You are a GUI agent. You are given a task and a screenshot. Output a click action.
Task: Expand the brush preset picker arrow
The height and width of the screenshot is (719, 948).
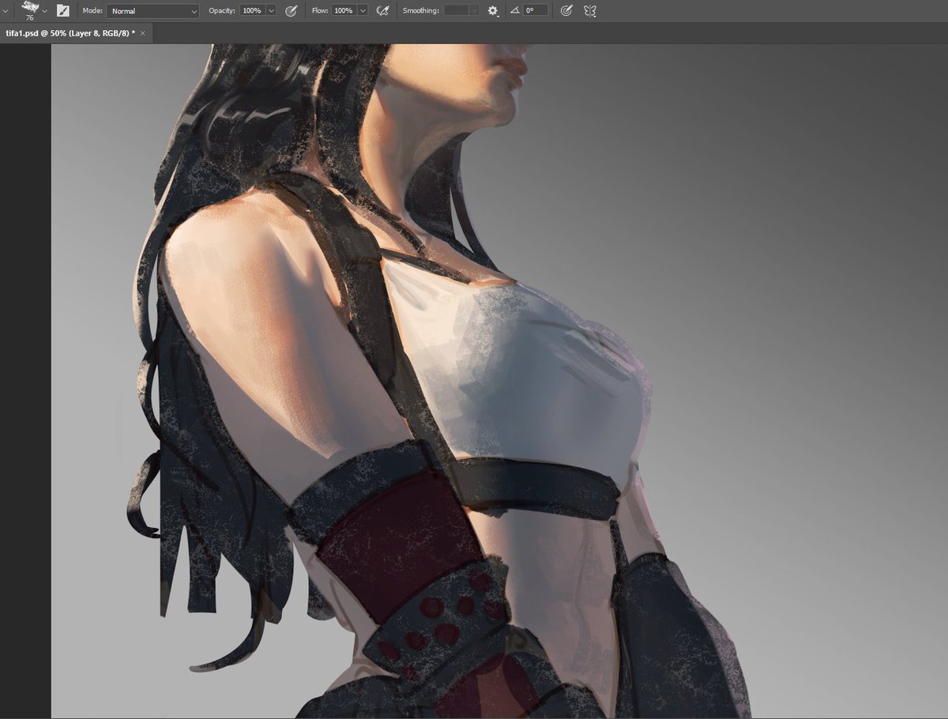coord(45,11)
